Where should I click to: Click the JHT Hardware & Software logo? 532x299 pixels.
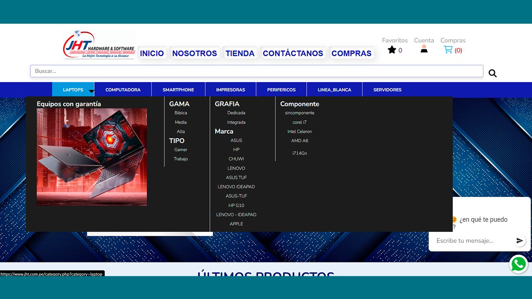(99, 44)
